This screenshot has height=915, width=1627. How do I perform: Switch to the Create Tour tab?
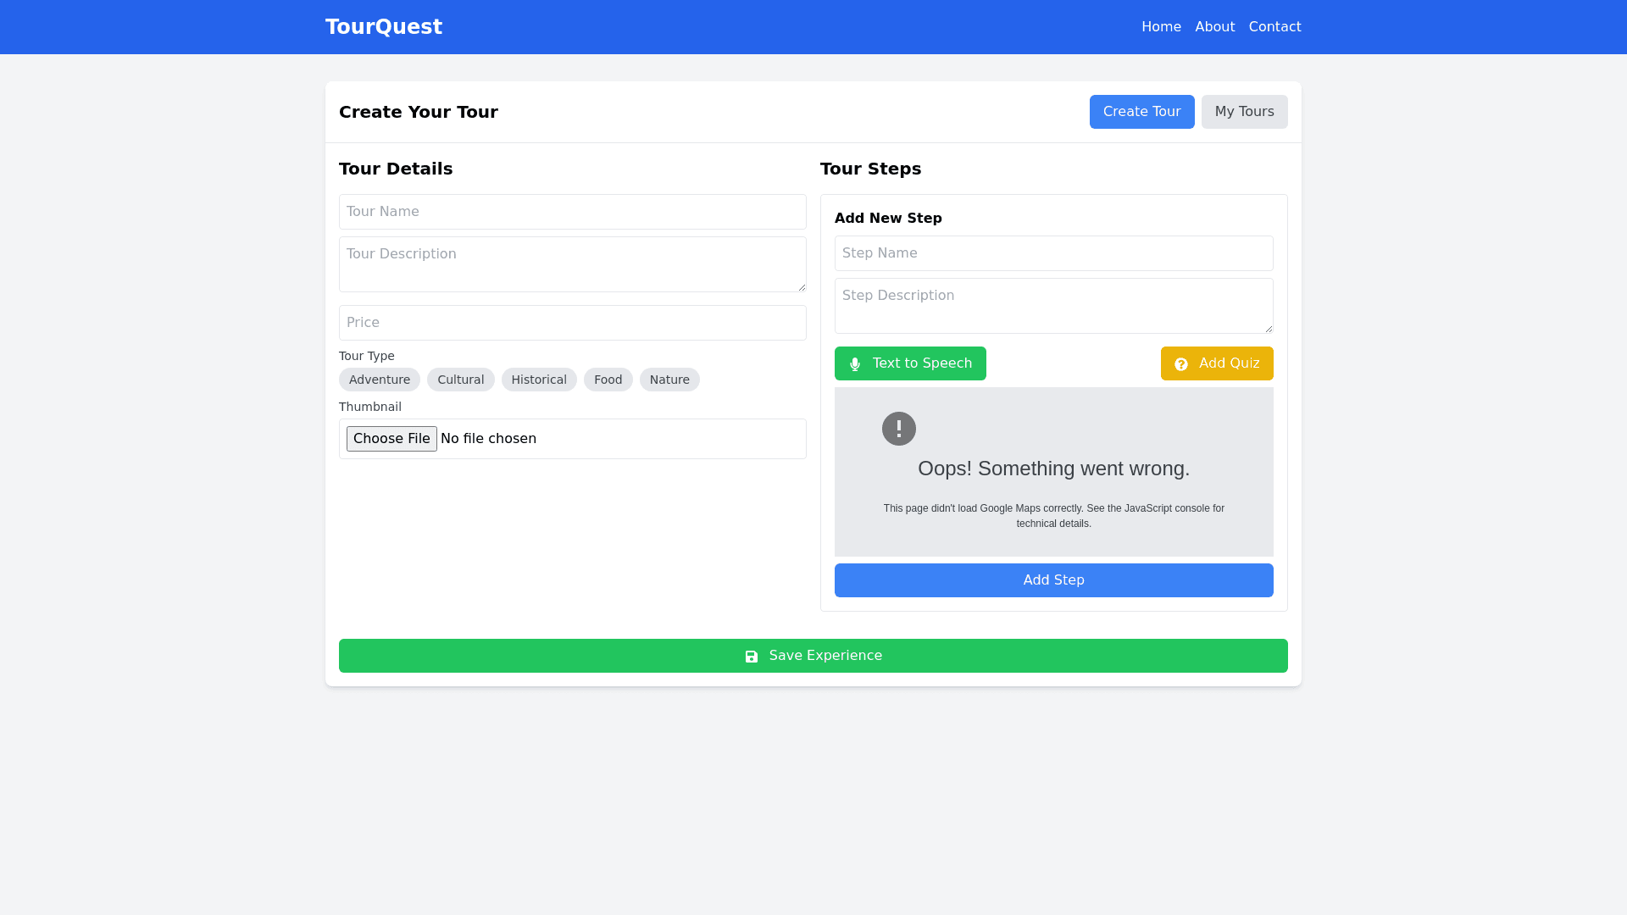click(1141, 112)
